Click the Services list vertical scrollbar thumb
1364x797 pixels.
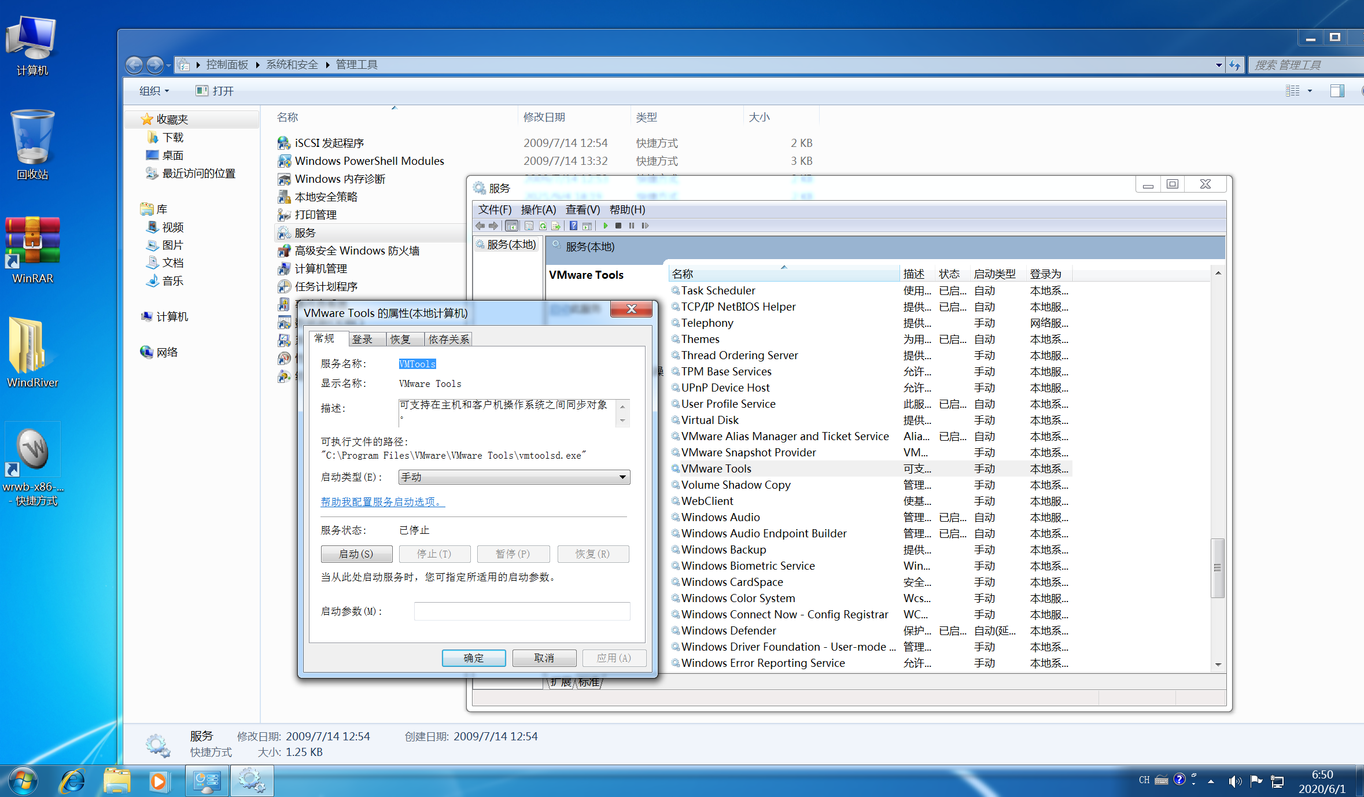click(x=1218, y=568)
